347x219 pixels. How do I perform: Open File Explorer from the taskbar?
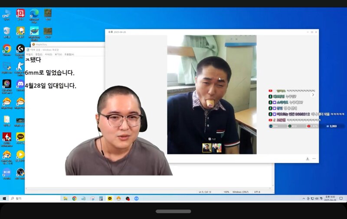65,199
